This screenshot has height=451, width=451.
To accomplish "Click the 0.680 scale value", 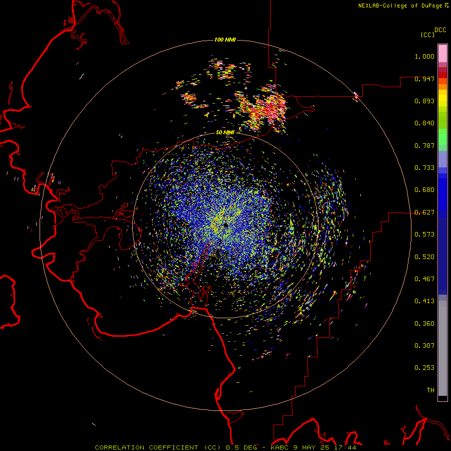I will [424, 190].
